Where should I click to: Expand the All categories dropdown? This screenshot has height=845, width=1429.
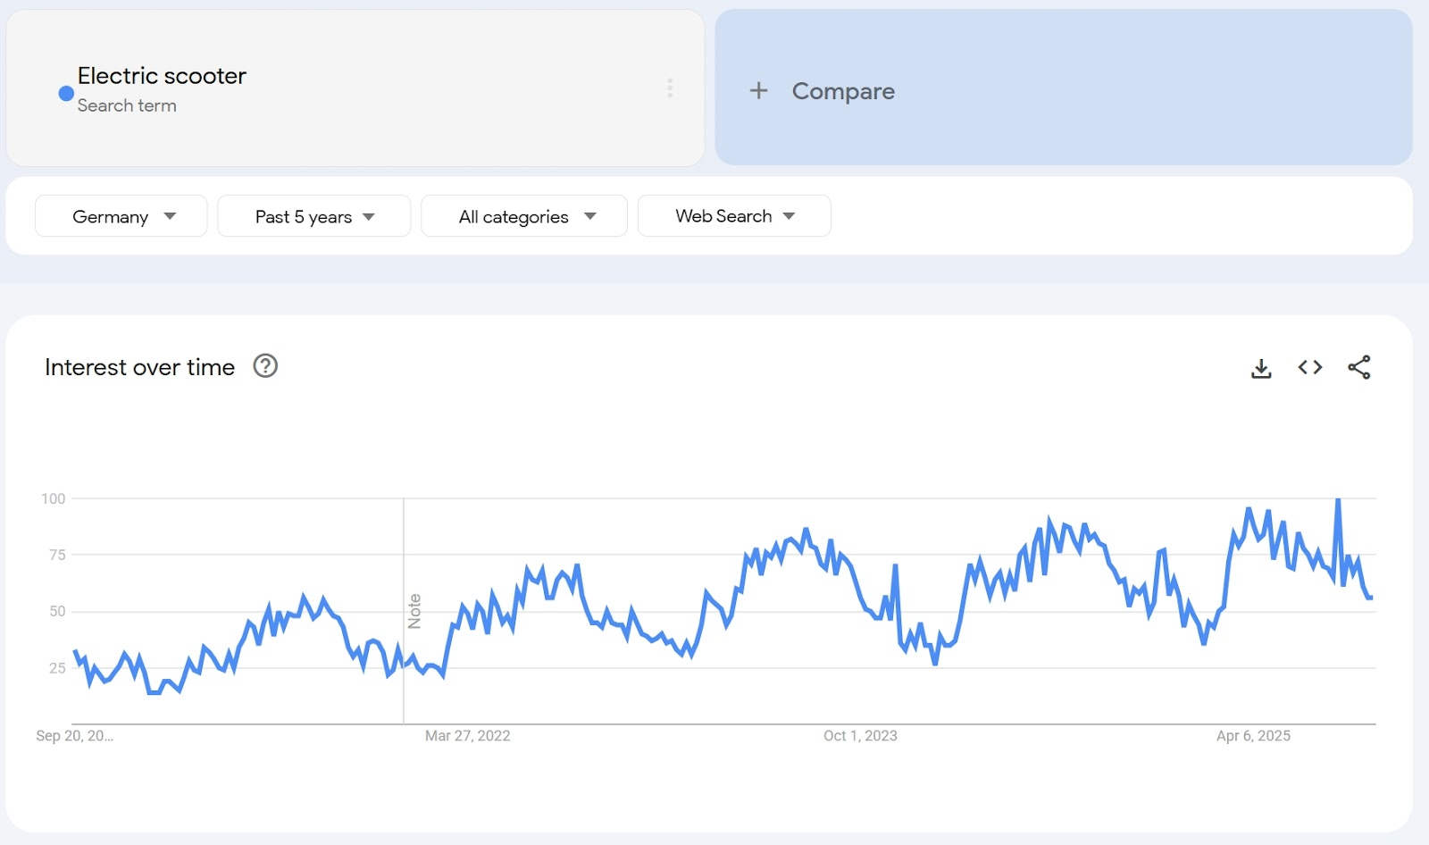point(524,216)
